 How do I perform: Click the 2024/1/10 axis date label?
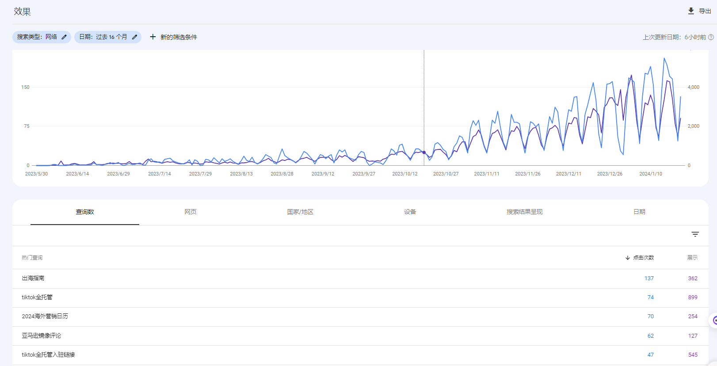[651, 174]
